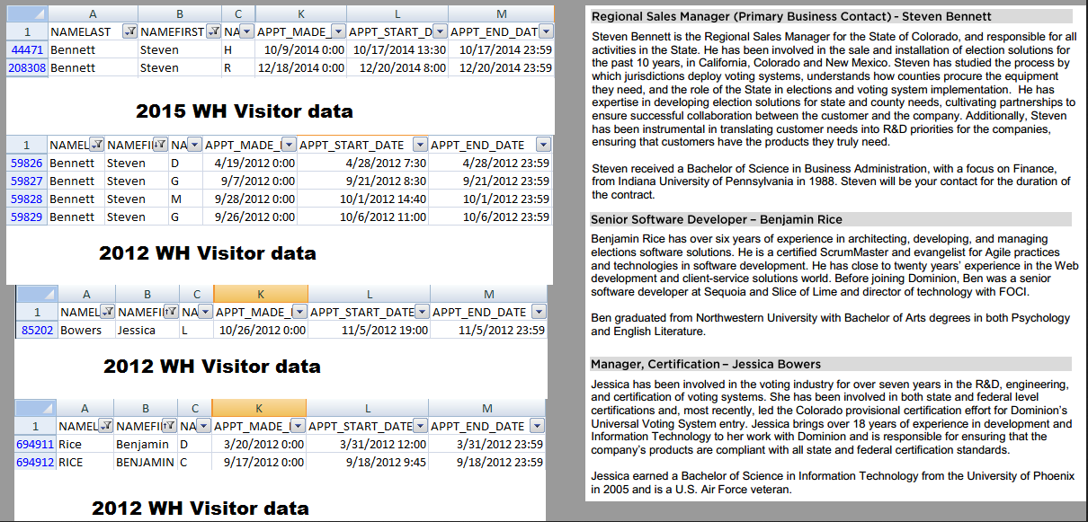Click the uppercase RICE cell

(x=85, y=462)
